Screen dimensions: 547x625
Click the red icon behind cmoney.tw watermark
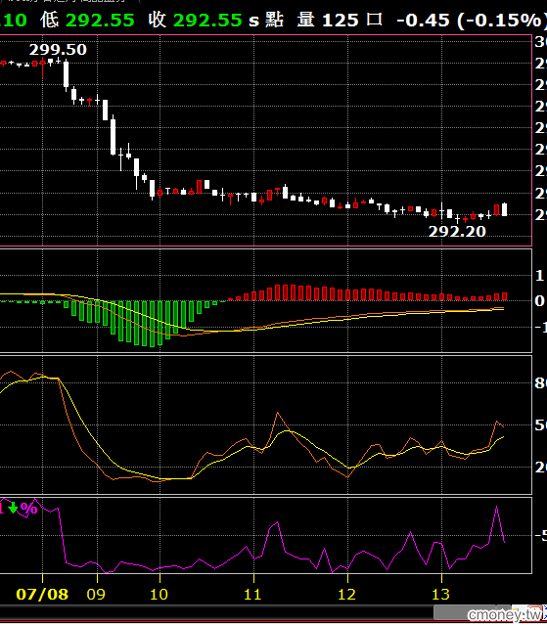pyautogui.click(x=535, y=612)
